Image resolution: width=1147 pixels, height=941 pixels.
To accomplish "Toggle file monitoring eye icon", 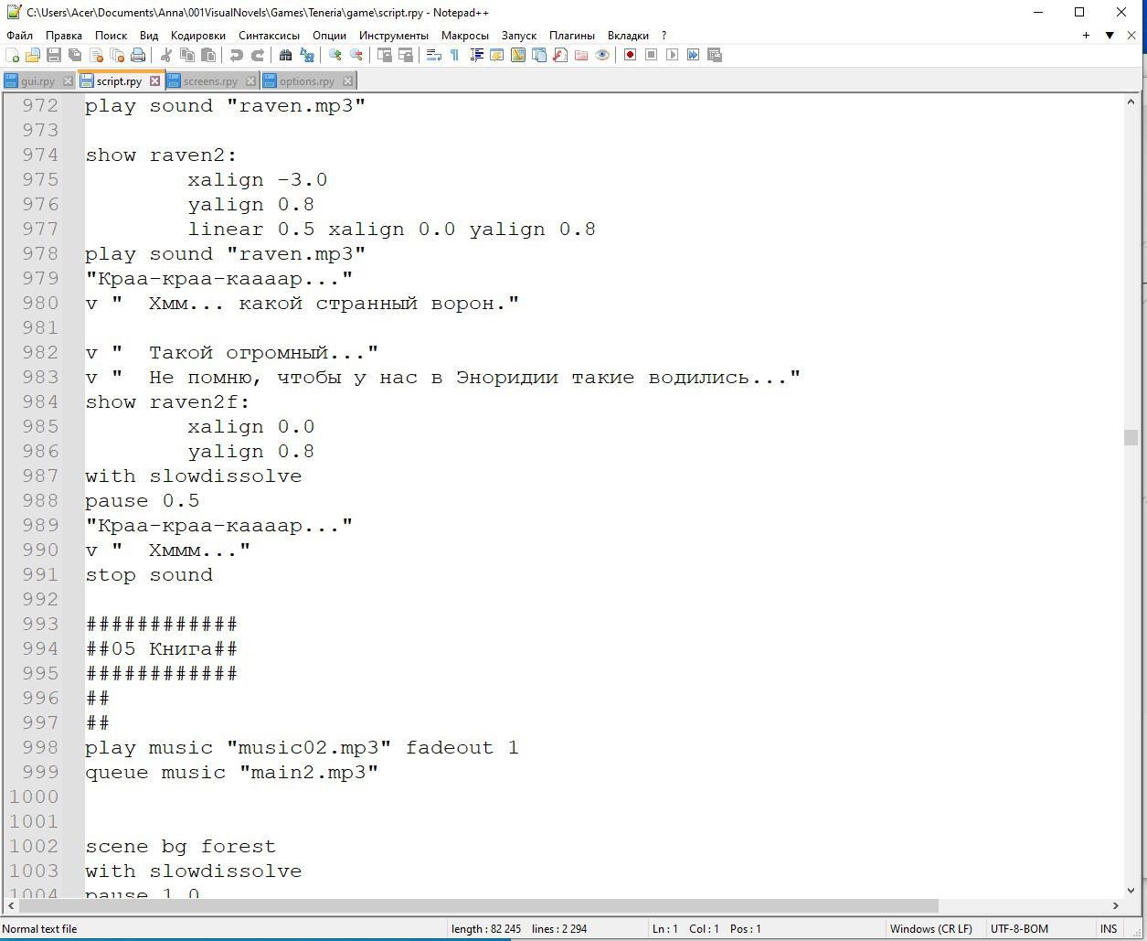I will 602,55.
